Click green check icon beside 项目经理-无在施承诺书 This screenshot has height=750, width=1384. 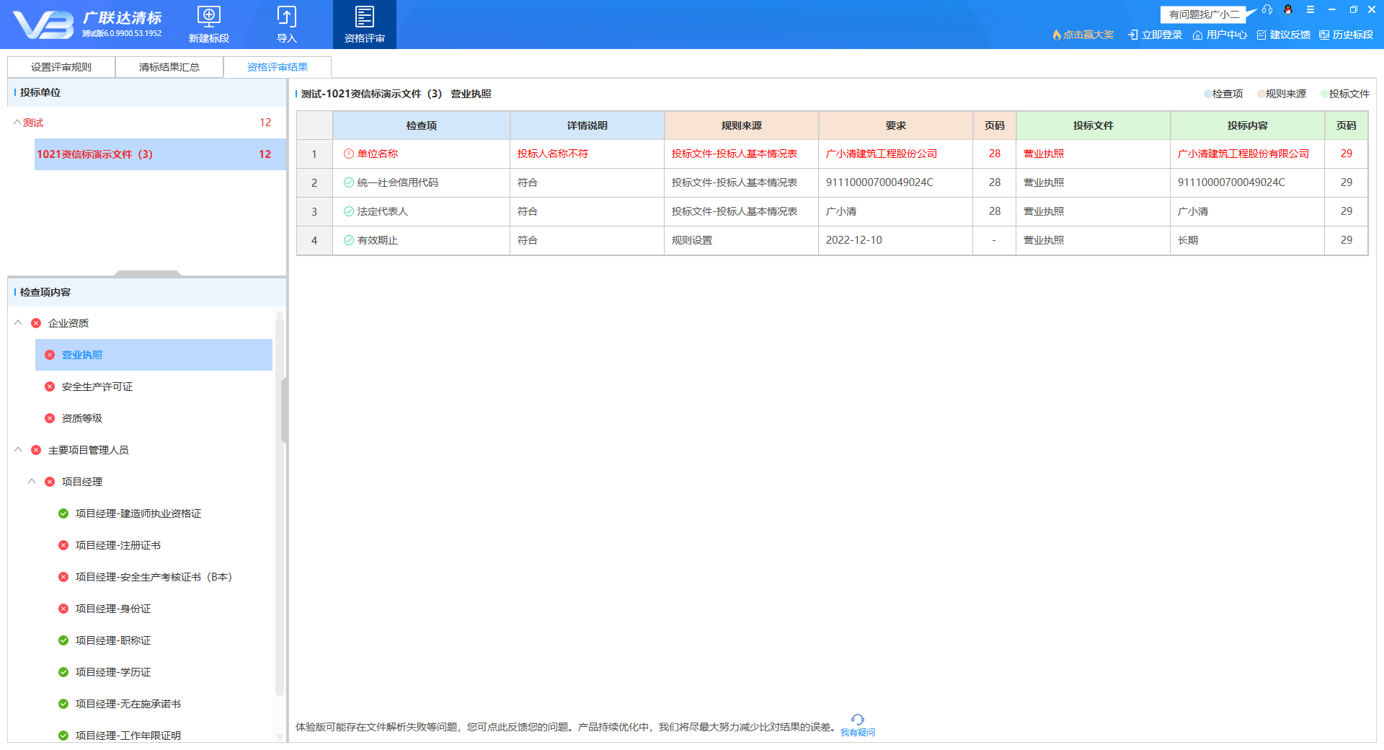click(63, 704)
